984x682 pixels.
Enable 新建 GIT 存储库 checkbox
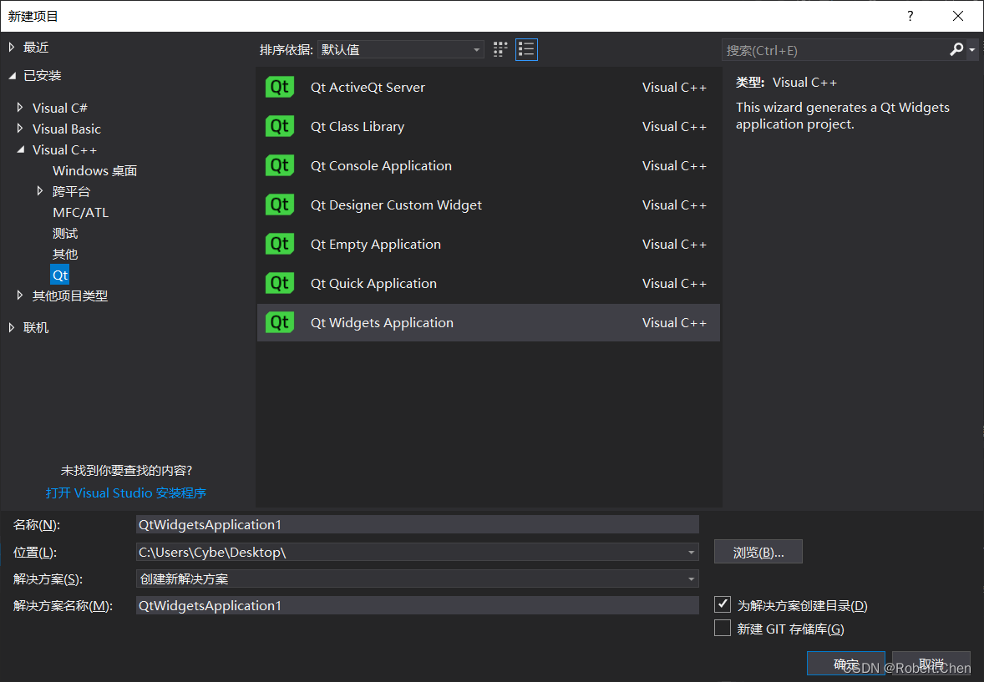coord(723,628)
